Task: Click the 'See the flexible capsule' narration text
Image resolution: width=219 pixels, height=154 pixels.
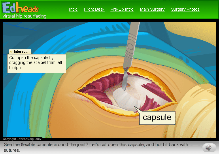Action: (x=96, y=147)
